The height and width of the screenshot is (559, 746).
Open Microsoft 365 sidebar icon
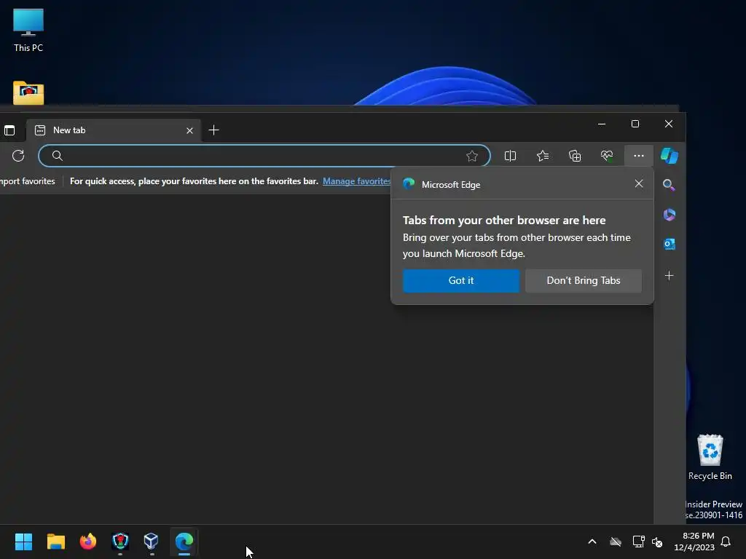click(670, 215)
